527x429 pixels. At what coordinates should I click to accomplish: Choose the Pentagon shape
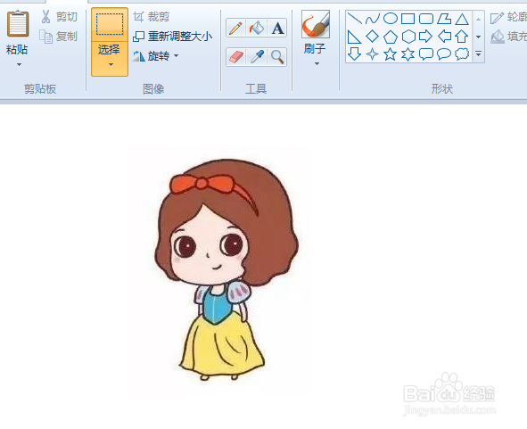tap(391, 37)
